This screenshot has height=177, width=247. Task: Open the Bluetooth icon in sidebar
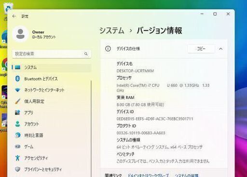17,79
